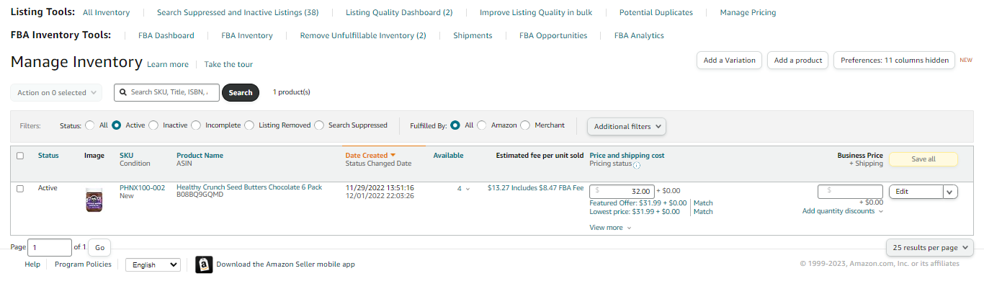984x307 pixels.
Task: Expand the Available quantity chevron
Action: tap(468, 189)
